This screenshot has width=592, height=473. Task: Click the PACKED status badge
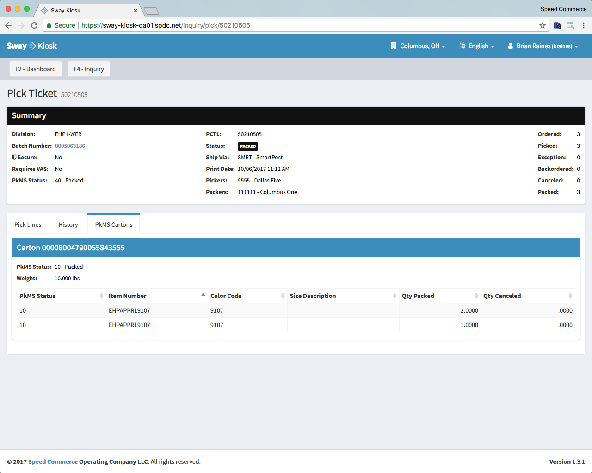click(248, 146)
